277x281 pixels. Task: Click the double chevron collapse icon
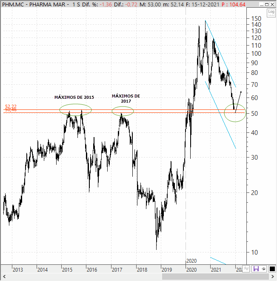[246, 269]
